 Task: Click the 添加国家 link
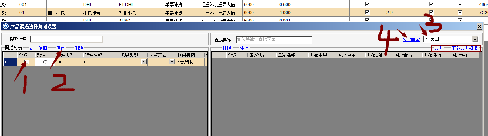click(x=411, y=40)
